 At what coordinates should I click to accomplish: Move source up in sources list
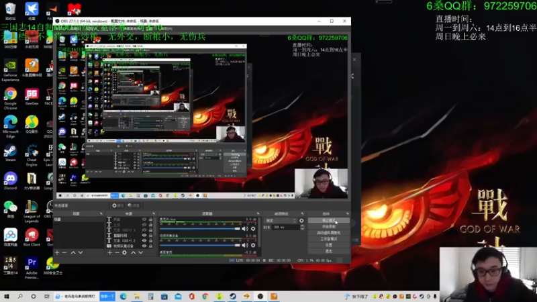[x=133, y=252]
